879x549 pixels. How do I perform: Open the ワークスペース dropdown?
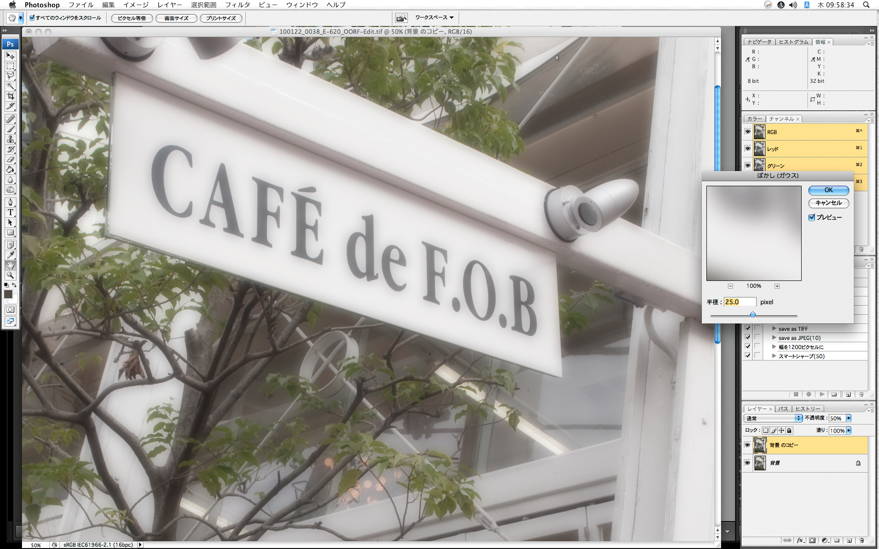[434, 18]
